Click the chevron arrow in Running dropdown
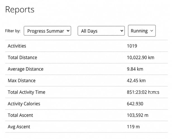Screen dimensions: 172x139 [152, 31]
